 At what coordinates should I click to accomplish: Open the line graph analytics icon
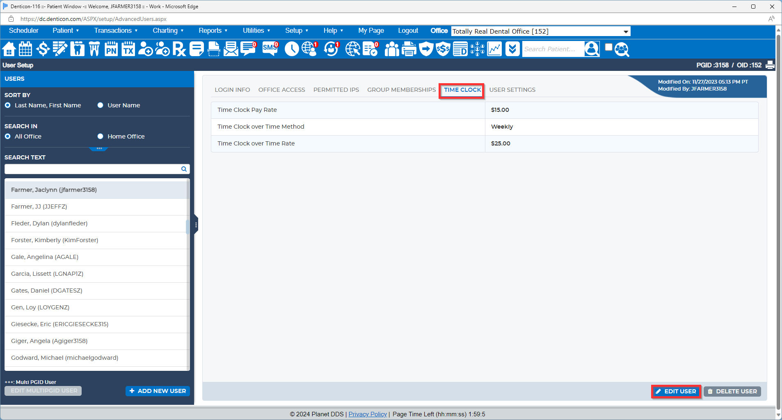tap(494, 49)
